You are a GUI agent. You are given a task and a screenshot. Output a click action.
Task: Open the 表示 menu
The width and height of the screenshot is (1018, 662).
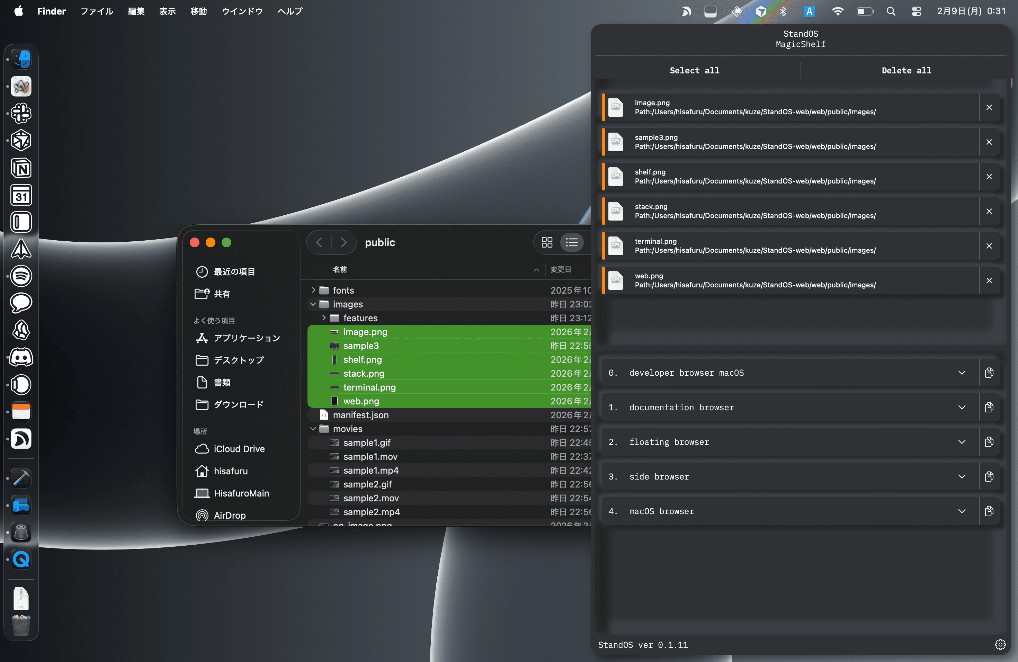[167, 11]
